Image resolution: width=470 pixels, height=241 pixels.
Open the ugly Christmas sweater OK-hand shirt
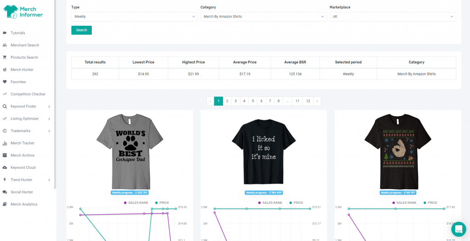398,151
